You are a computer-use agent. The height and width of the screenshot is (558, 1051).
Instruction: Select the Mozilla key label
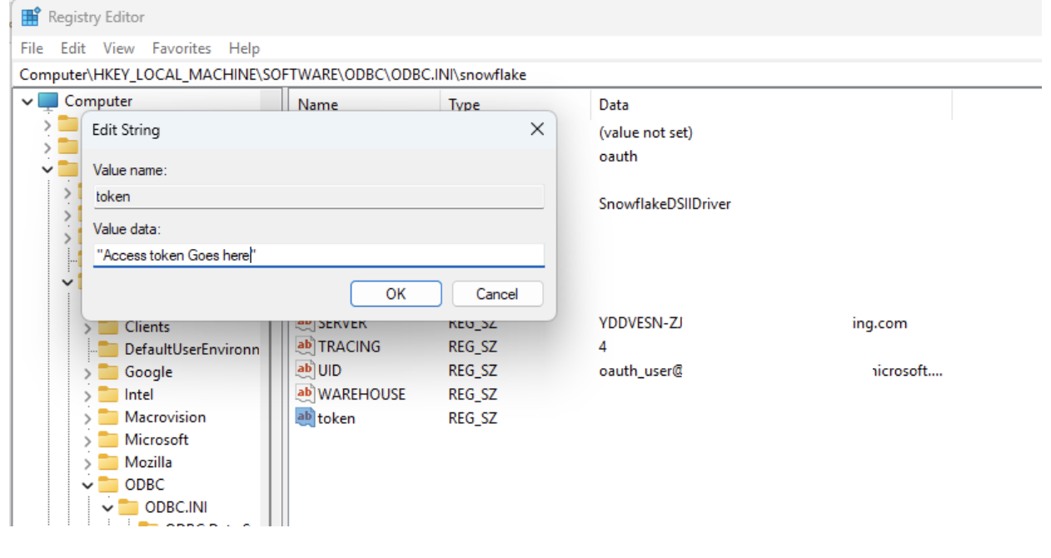(148, 462)
